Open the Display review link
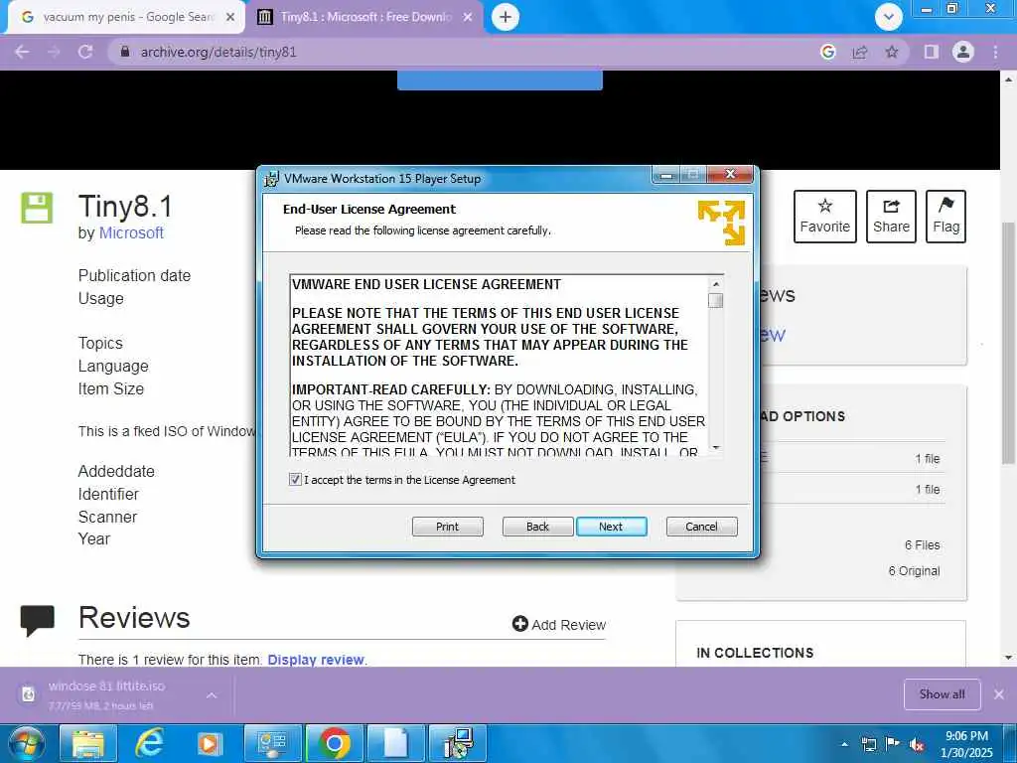This screenshot has height=763, width=1017. (316, 660)
